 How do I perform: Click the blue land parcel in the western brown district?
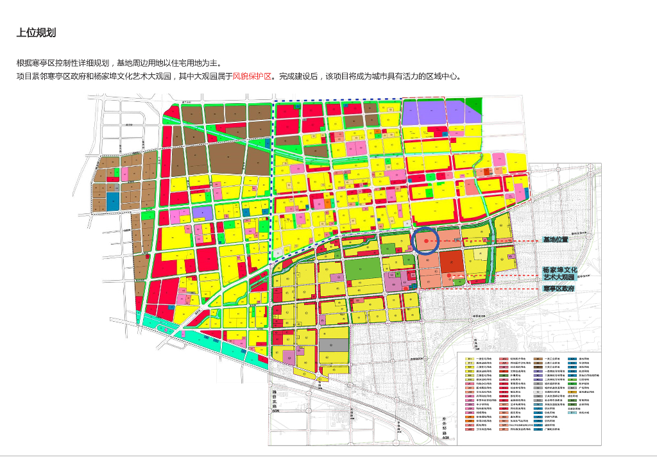(112, 201)
